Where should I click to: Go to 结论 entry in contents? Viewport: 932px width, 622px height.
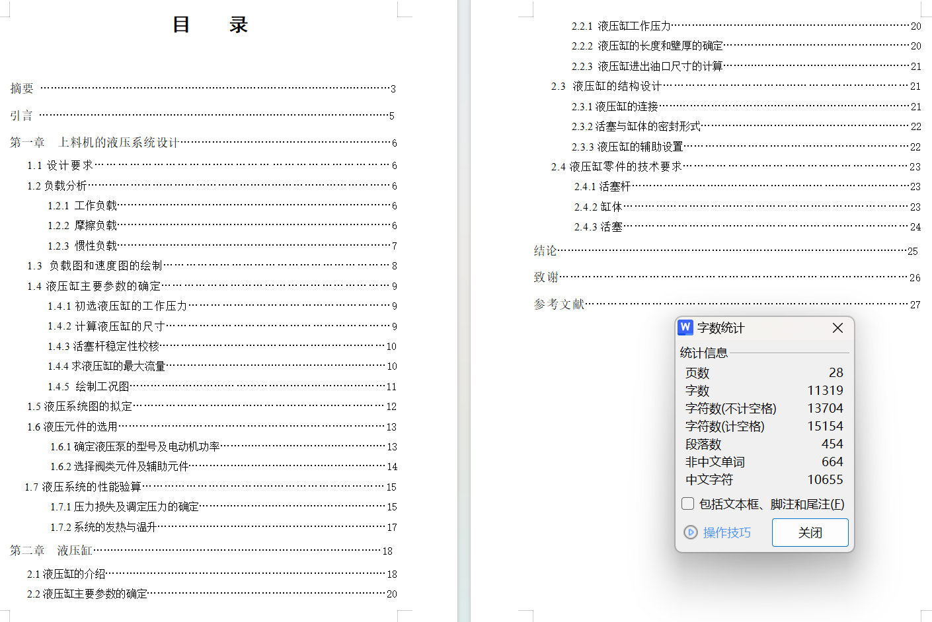[545, 251]
